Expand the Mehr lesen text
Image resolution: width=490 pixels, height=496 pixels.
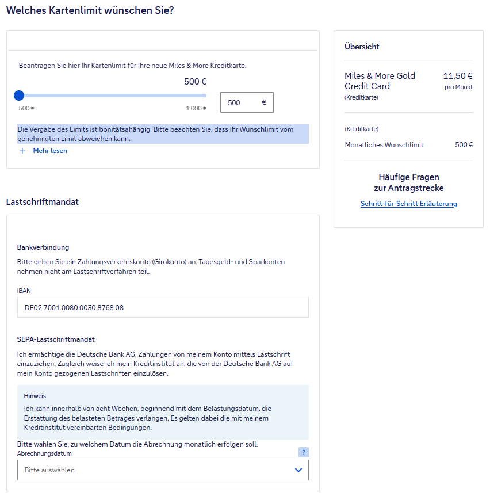[50, 151]
